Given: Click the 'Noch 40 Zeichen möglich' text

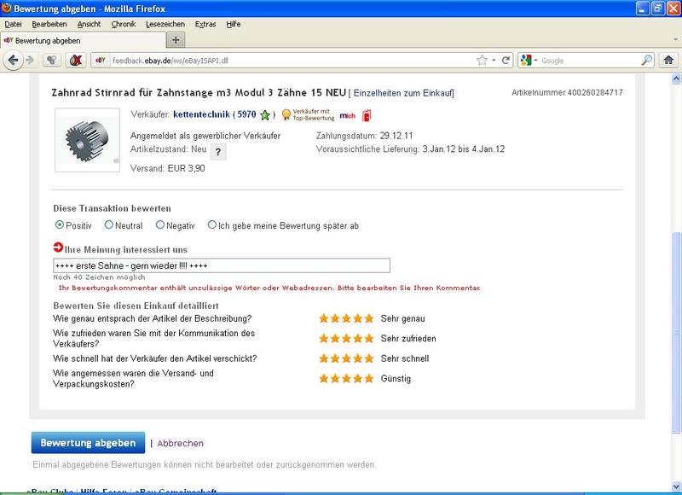Looking at the screenshot, I should [x=99, y=277].
